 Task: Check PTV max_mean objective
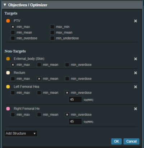click(52, 33)
